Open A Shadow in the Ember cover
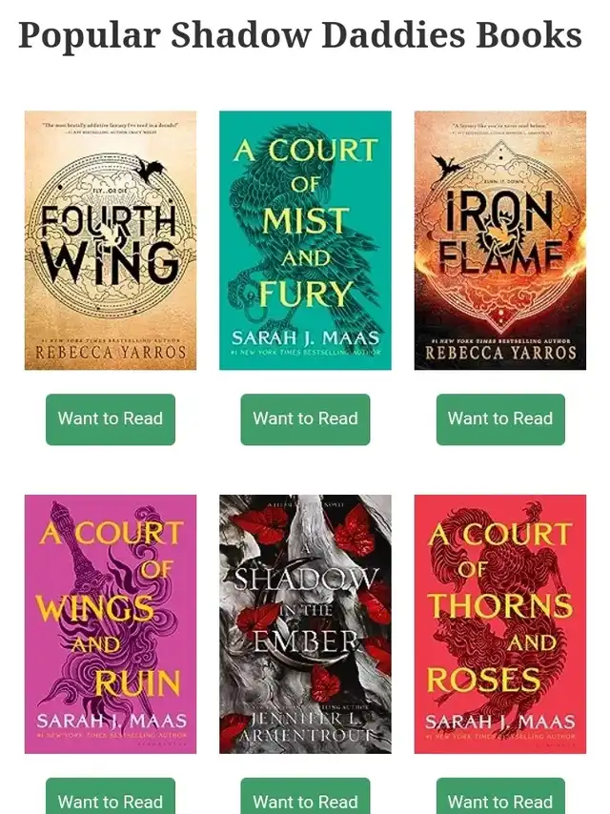The image size is (610, 814). [x=305, y=623]
